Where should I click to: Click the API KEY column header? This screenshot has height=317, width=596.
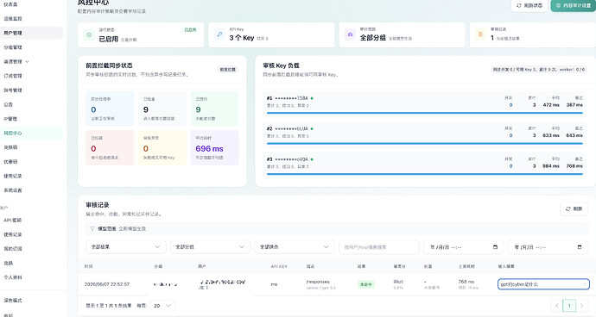(x=279, y=266)
